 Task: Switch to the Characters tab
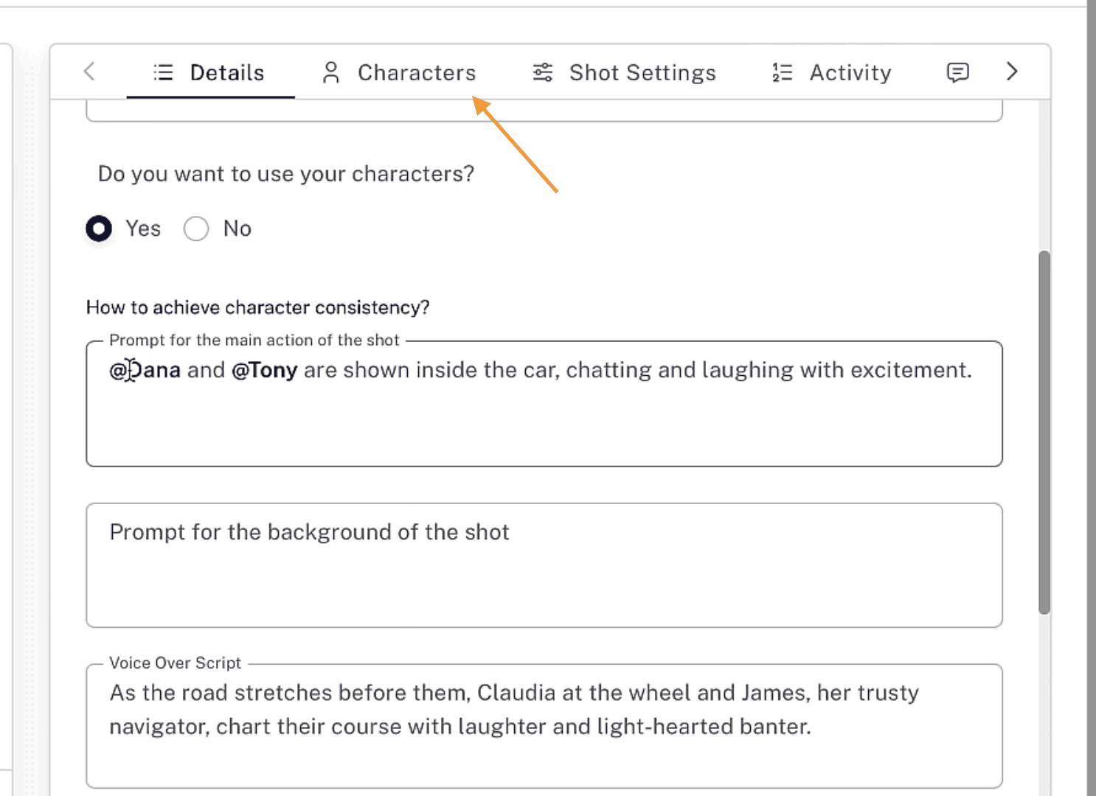[416, 71]
